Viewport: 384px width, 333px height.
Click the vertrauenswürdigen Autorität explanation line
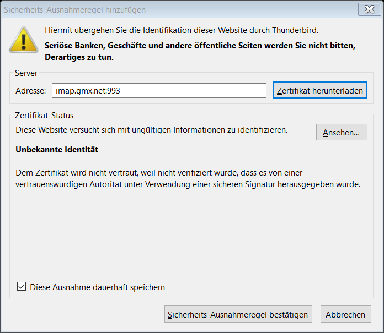pos(188,184)
